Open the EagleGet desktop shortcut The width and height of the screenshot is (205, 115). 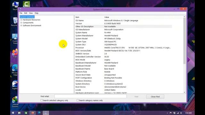pyautogui.click(x=15, y=85)
